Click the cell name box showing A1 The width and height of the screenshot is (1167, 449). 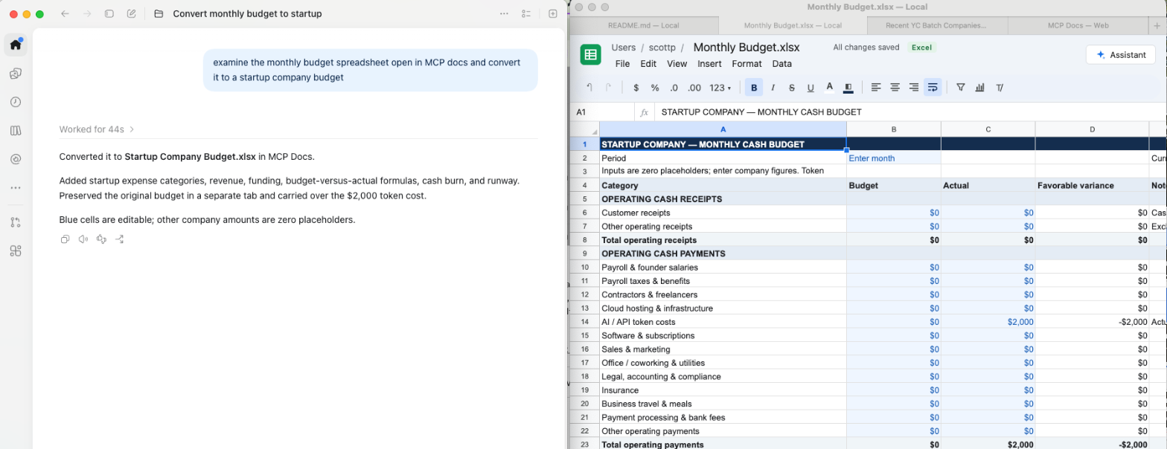tap(604, 112)
